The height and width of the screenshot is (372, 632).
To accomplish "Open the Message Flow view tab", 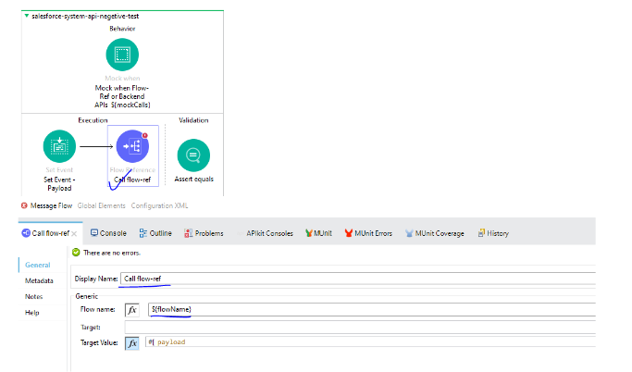I will click(51, 205).
